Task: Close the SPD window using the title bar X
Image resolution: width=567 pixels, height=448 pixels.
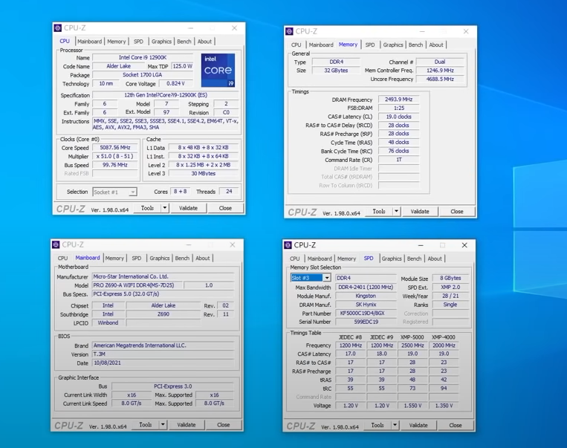Action: point(464,245)
